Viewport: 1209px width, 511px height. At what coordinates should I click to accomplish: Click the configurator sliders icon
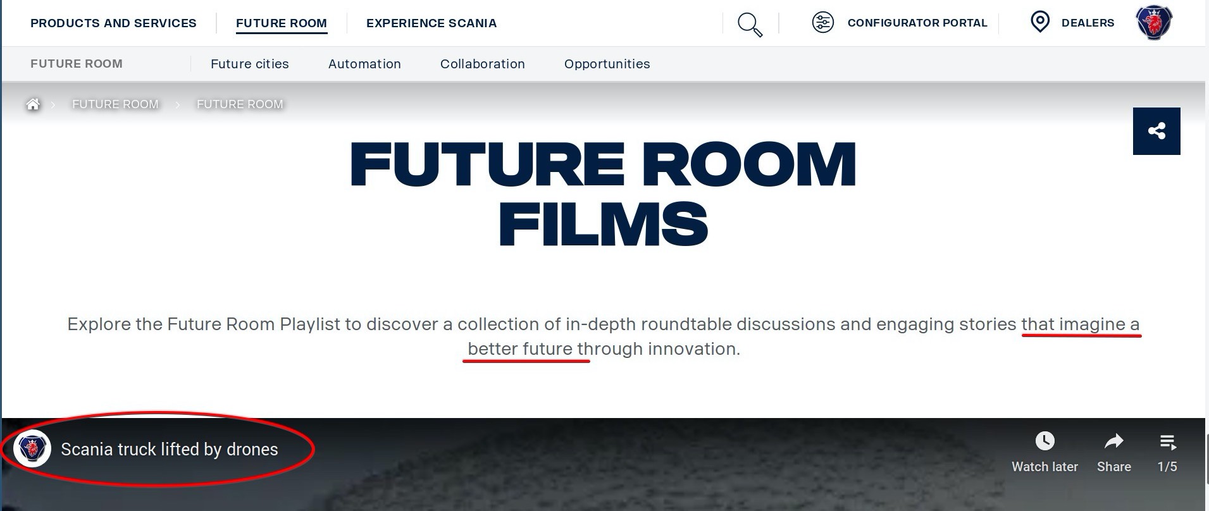tap(822, 23)
